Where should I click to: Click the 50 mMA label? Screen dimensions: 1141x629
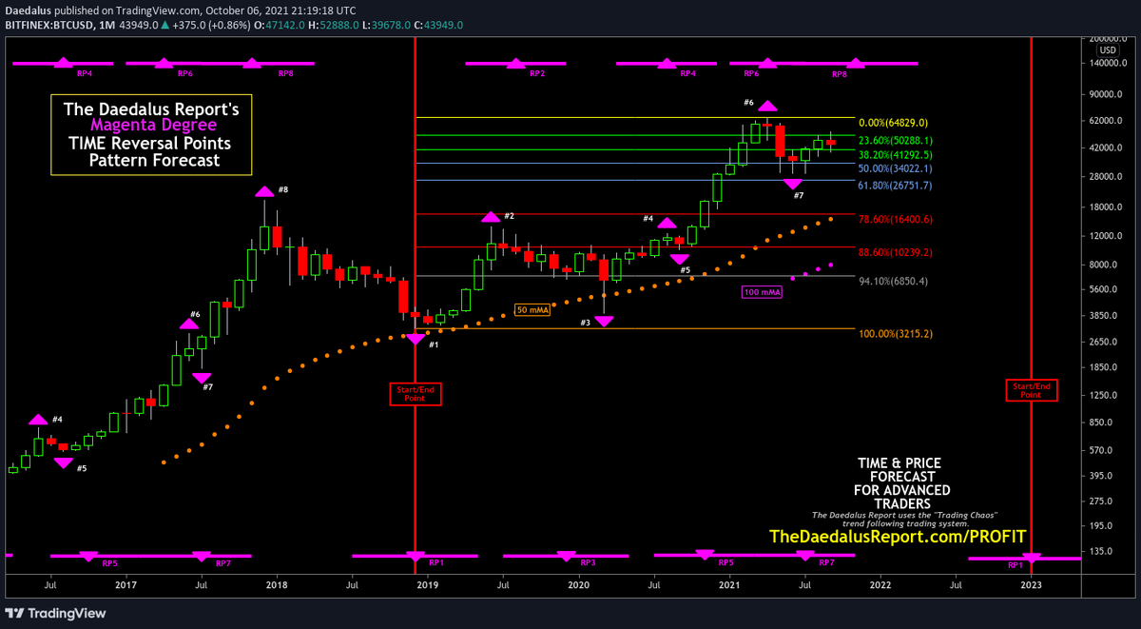click(532, 310)
